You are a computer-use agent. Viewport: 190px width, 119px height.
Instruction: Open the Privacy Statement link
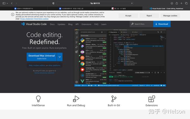pyautogui.click(x=27, y=19)
